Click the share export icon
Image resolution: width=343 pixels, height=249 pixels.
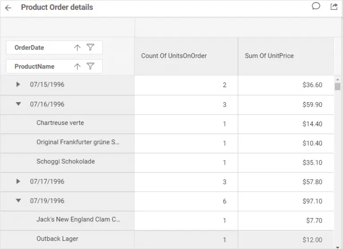click(334, 7)
